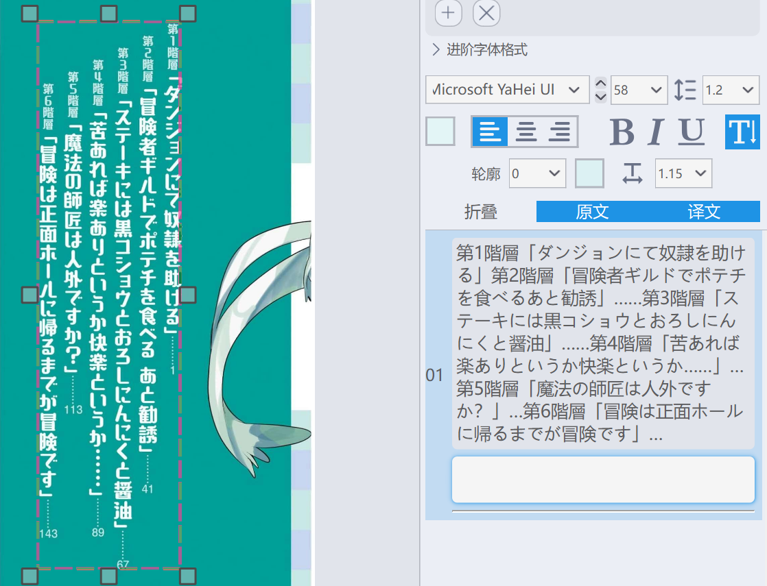Toggle vertical text orientation icon

pyautogui.click(x=742, y=132)
